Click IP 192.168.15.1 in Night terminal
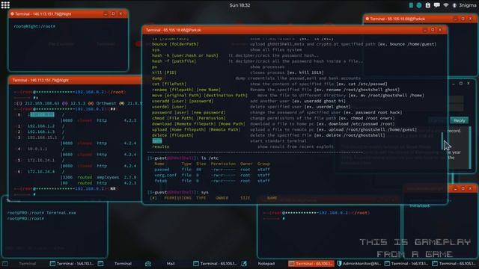479x269 pixels. pyautogui.click(x=42, y=137)
